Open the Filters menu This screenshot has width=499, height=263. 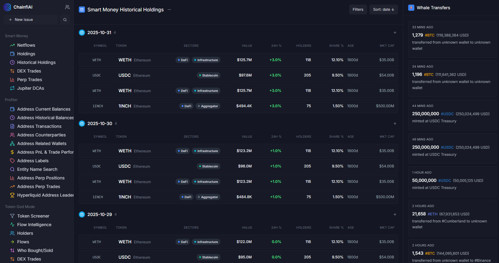point(358,10)
